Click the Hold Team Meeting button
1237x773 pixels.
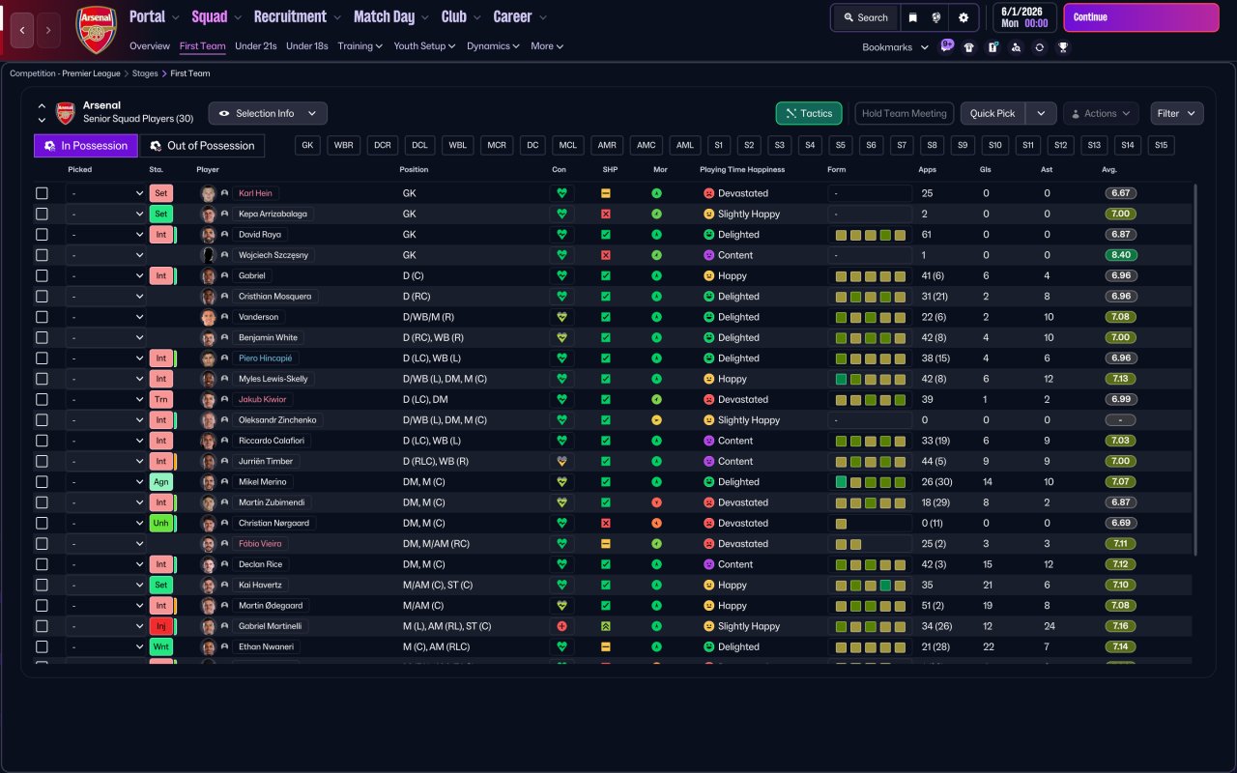[905, 113]
